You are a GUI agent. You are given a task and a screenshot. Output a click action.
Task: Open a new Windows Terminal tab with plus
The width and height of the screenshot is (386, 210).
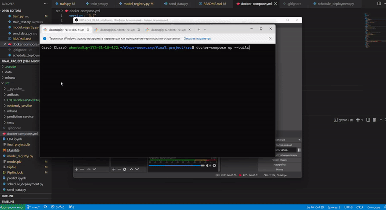tap(199, 30)
